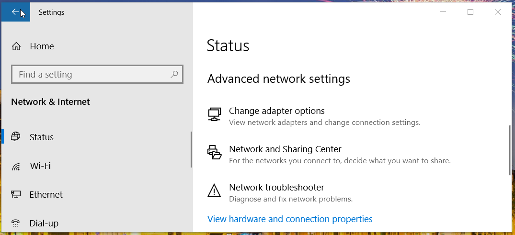Click the Dial-up icon
This screenshot has width=515, height=235.
[x=16, y=223]
